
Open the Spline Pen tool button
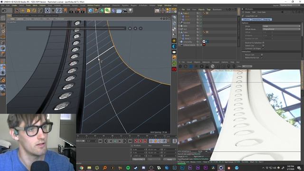click(96, 10)
